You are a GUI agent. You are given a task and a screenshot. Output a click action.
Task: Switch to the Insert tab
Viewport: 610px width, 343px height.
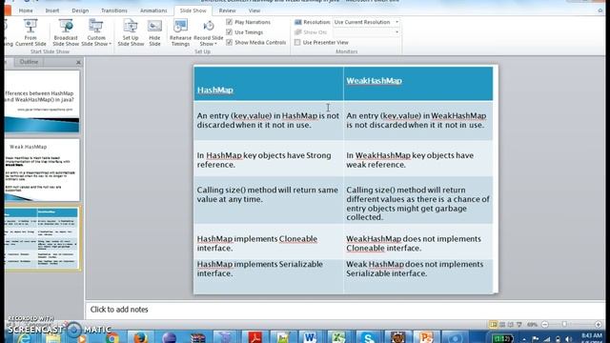click(52, 10)
